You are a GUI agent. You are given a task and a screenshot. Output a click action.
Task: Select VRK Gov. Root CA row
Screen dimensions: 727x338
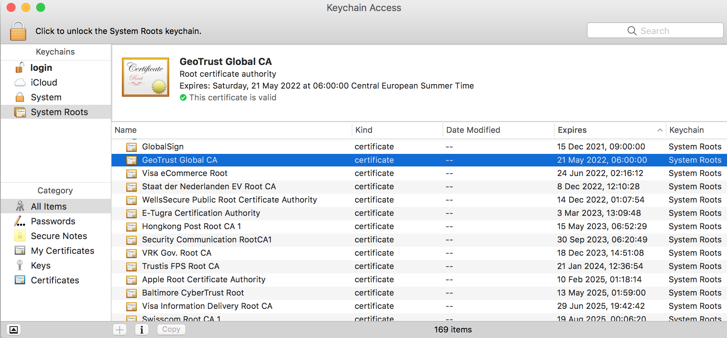click(419, 253)
